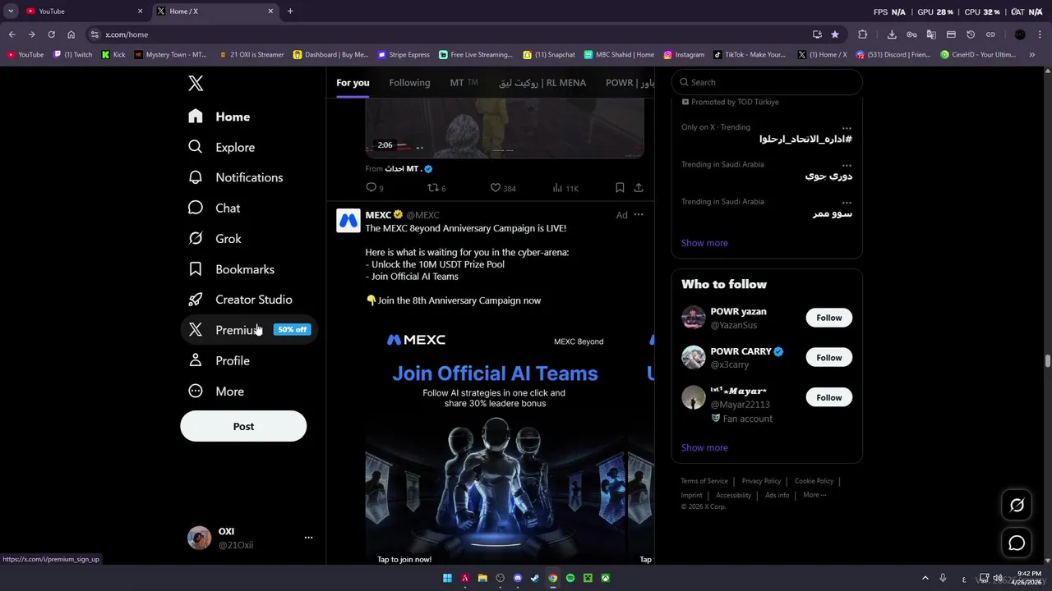Open Grok from the sidebar
Viewport: 1052px width, 591px height.
point(215,239)
